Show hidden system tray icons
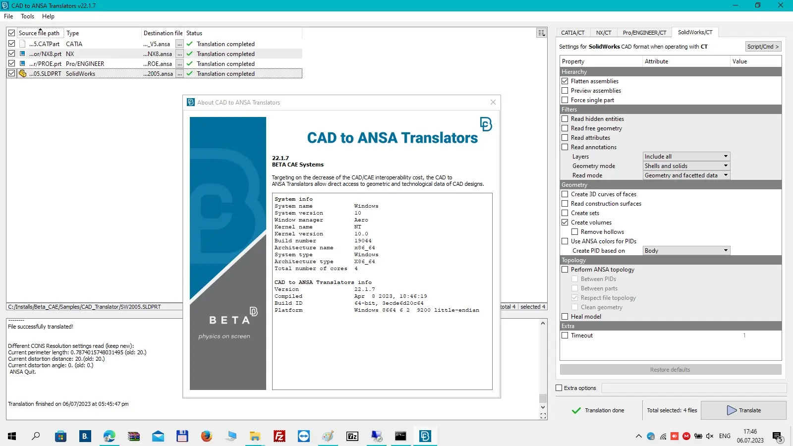 (639, 436)
